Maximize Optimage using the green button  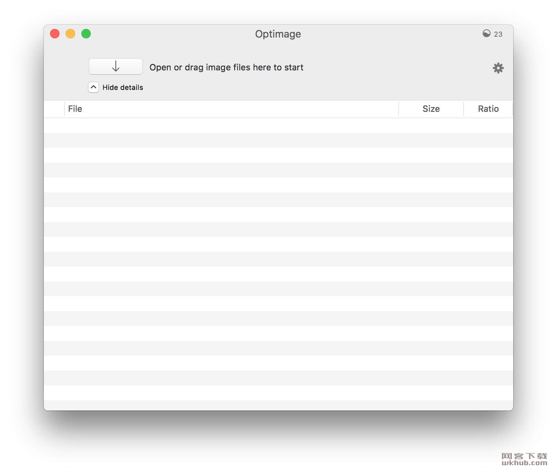tap(86, 34)
